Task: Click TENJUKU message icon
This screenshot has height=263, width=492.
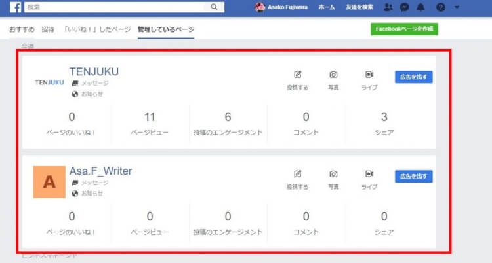Action: tap(75, 83)
